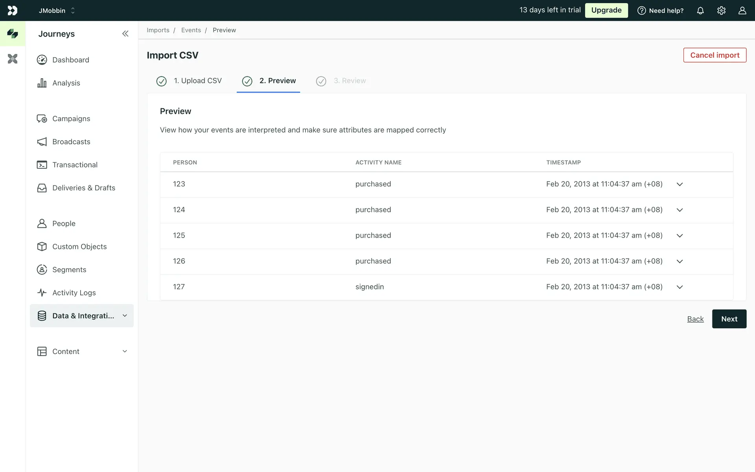Viewport: 755px width, 472px height.
Task: Open the JMobbin workspace switcher
Action: click(57, 11)
